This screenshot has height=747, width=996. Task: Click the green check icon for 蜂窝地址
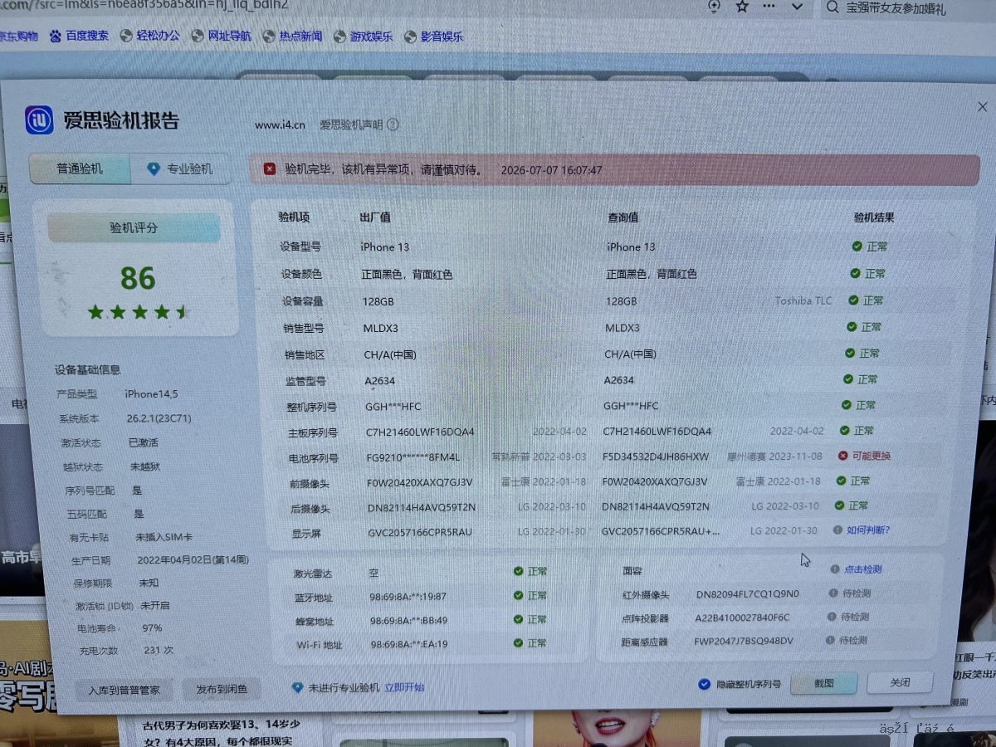click(x=518, y=619)
